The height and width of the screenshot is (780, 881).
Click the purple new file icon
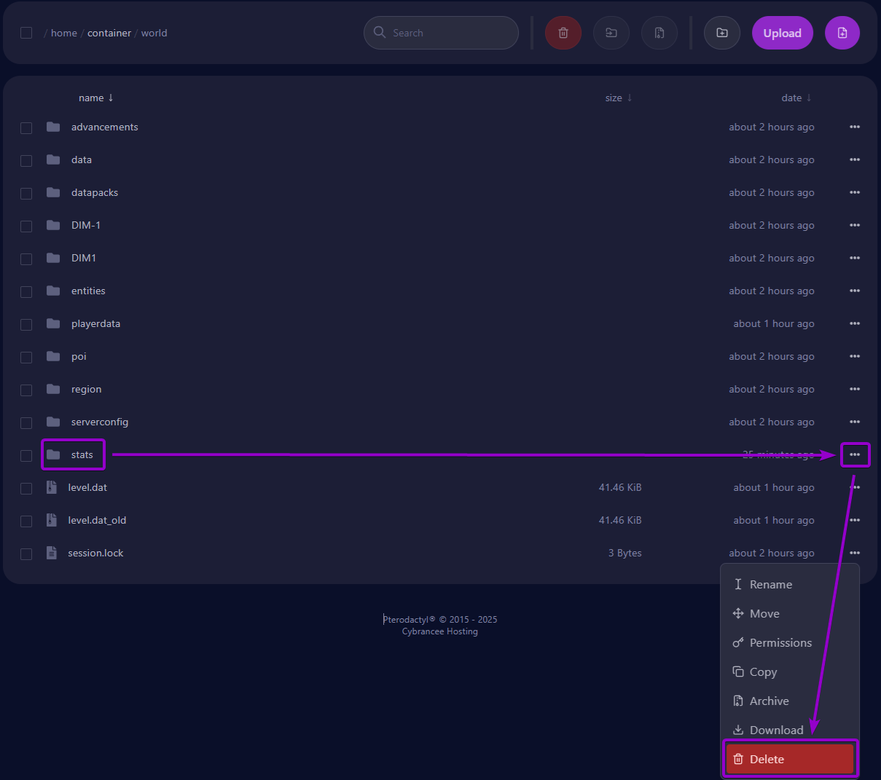tap(842, 33)
